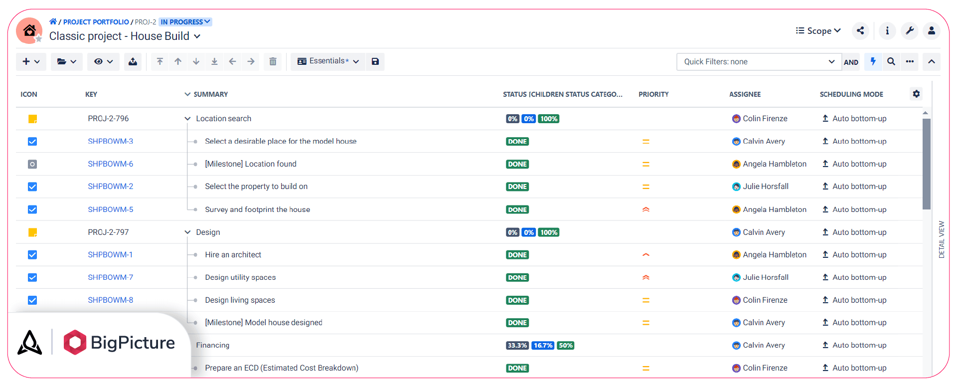This screenshot has width=957, height=389.
Task: Click checkbox icon for SHPBOWM-1
Action: point(32,255)
